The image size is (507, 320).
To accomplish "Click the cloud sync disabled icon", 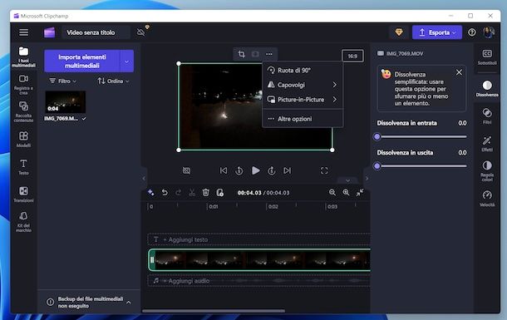I will click(141, 32).
